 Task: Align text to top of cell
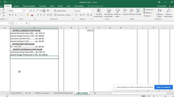pos(38,11)
